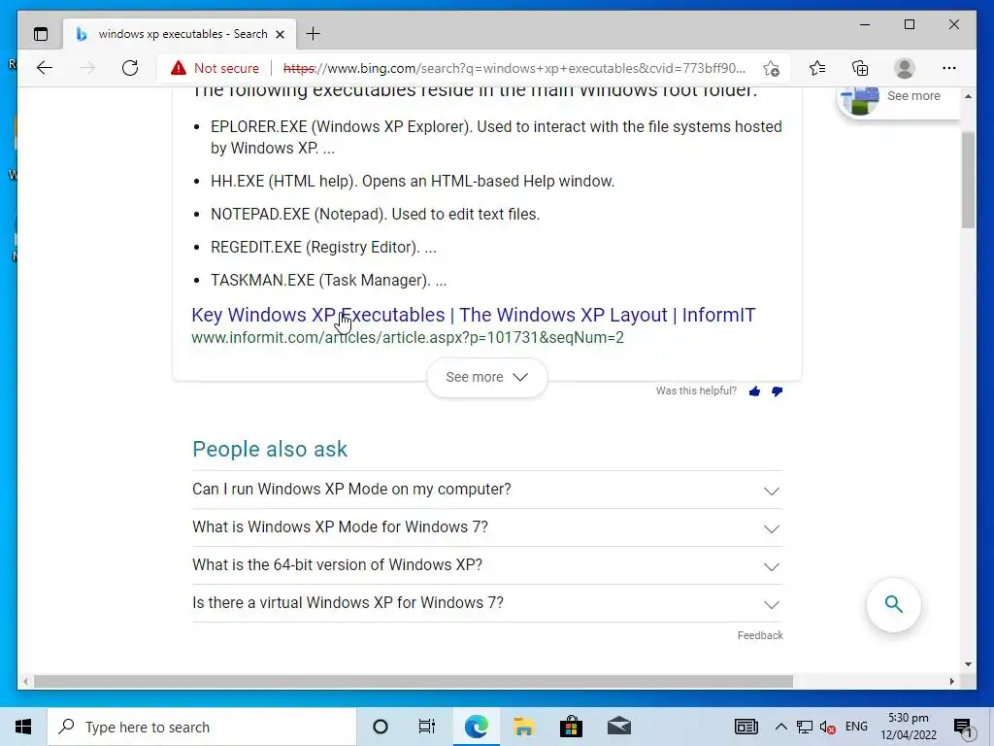Expand the 64-bit version of Windows XP question
The width and height of the screenshot is (994, 746).
pyautogui.click(x=487, y=565)
